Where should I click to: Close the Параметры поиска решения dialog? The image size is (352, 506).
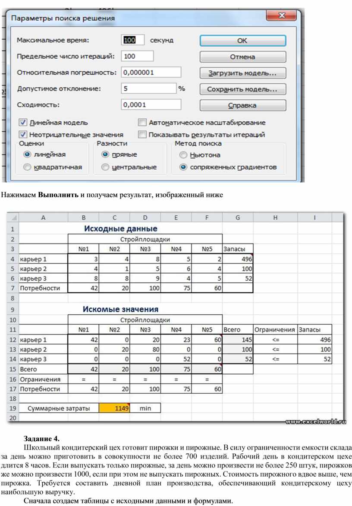click(281, 16)
